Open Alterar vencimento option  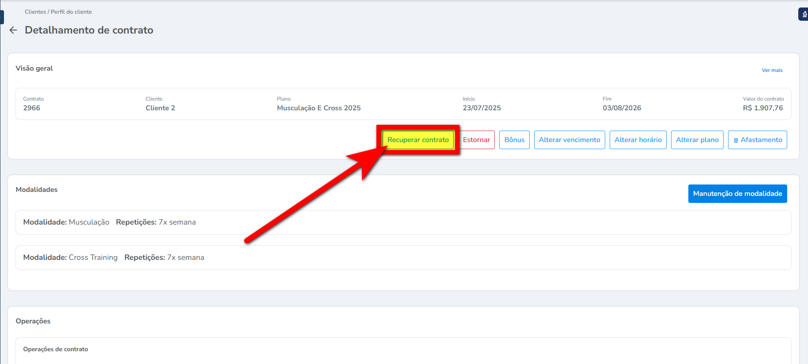tap(569, 140)
